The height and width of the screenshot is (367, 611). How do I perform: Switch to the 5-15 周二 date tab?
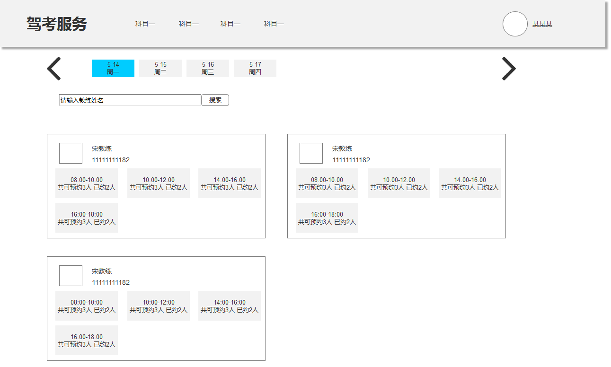click(160, 69)
